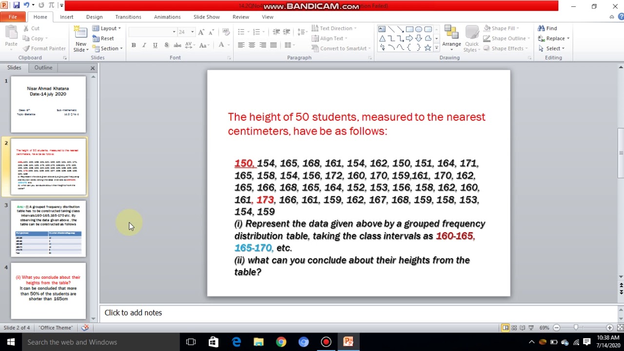The image size is (624, 351).
Task: Open the font size dropdown
Action: point(192,32)
